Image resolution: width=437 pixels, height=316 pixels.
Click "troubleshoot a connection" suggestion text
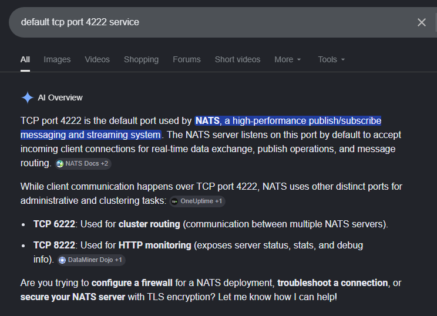pos(332,283)
